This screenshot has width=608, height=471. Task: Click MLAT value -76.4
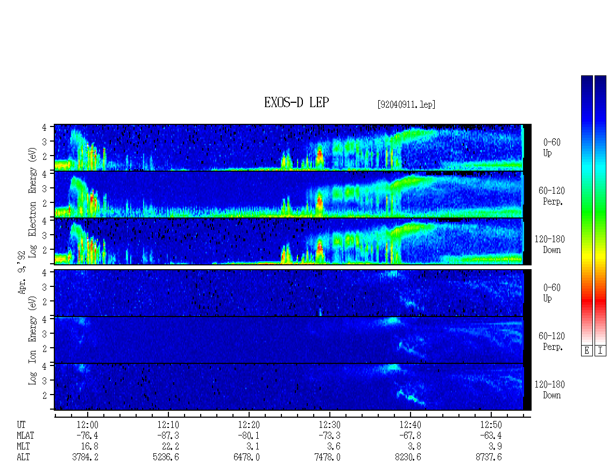click(x=87, y=435)
